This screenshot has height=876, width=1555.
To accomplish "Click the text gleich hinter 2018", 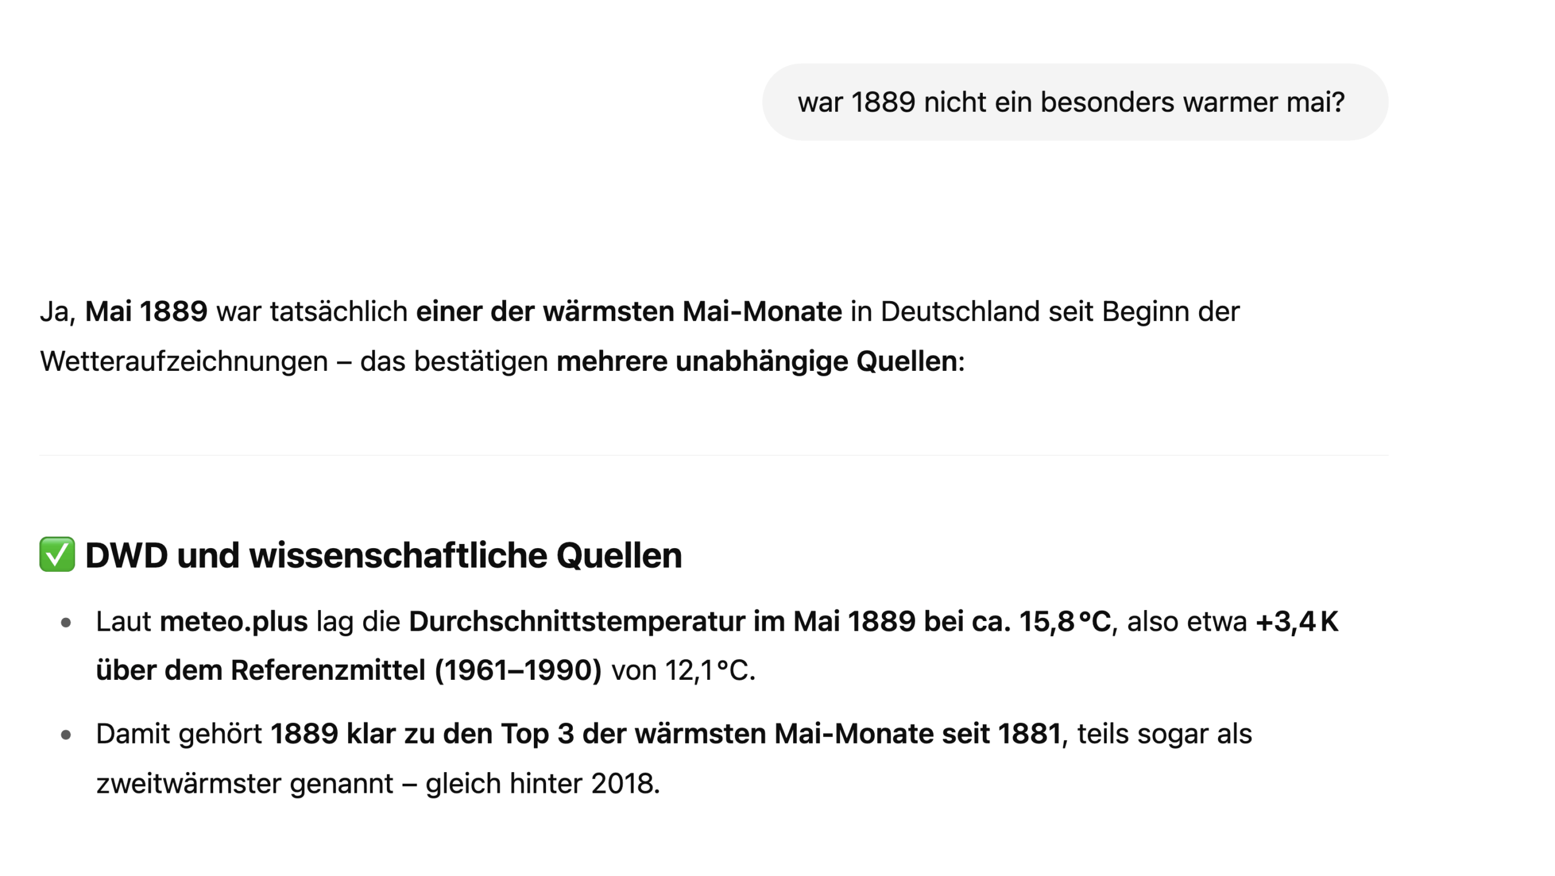I will point(542,784).
